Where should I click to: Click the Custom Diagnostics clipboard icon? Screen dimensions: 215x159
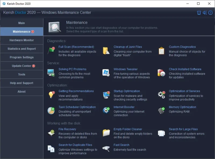(x=162, y=51)
